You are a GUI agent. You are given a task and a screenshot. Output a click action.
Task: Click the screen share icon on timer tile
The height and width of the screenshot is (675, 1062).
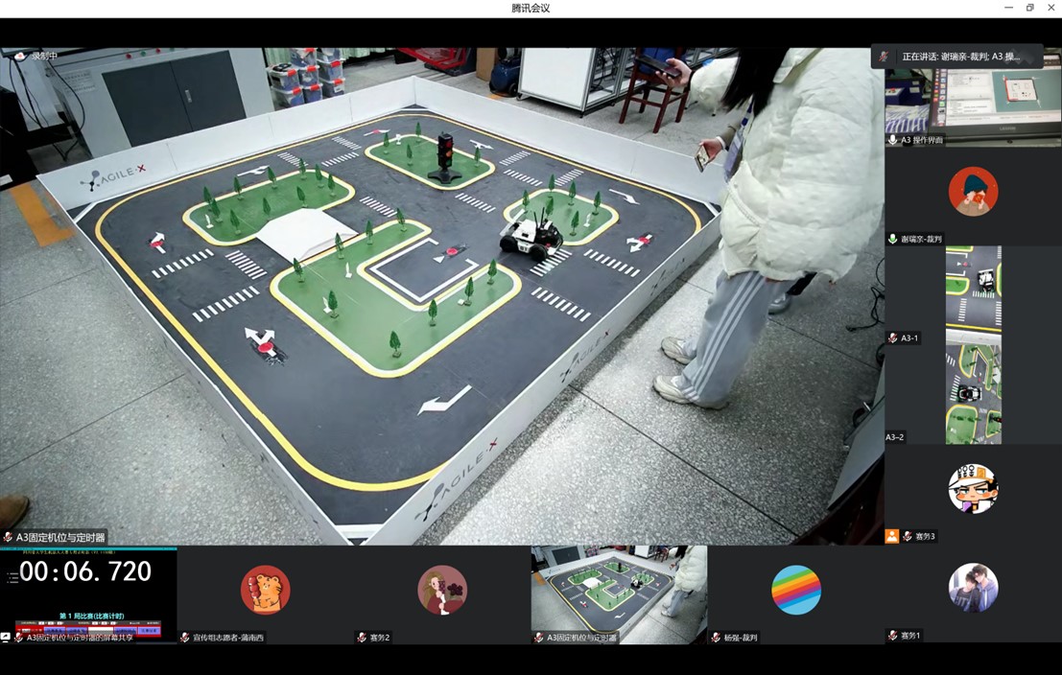[6, 637]
